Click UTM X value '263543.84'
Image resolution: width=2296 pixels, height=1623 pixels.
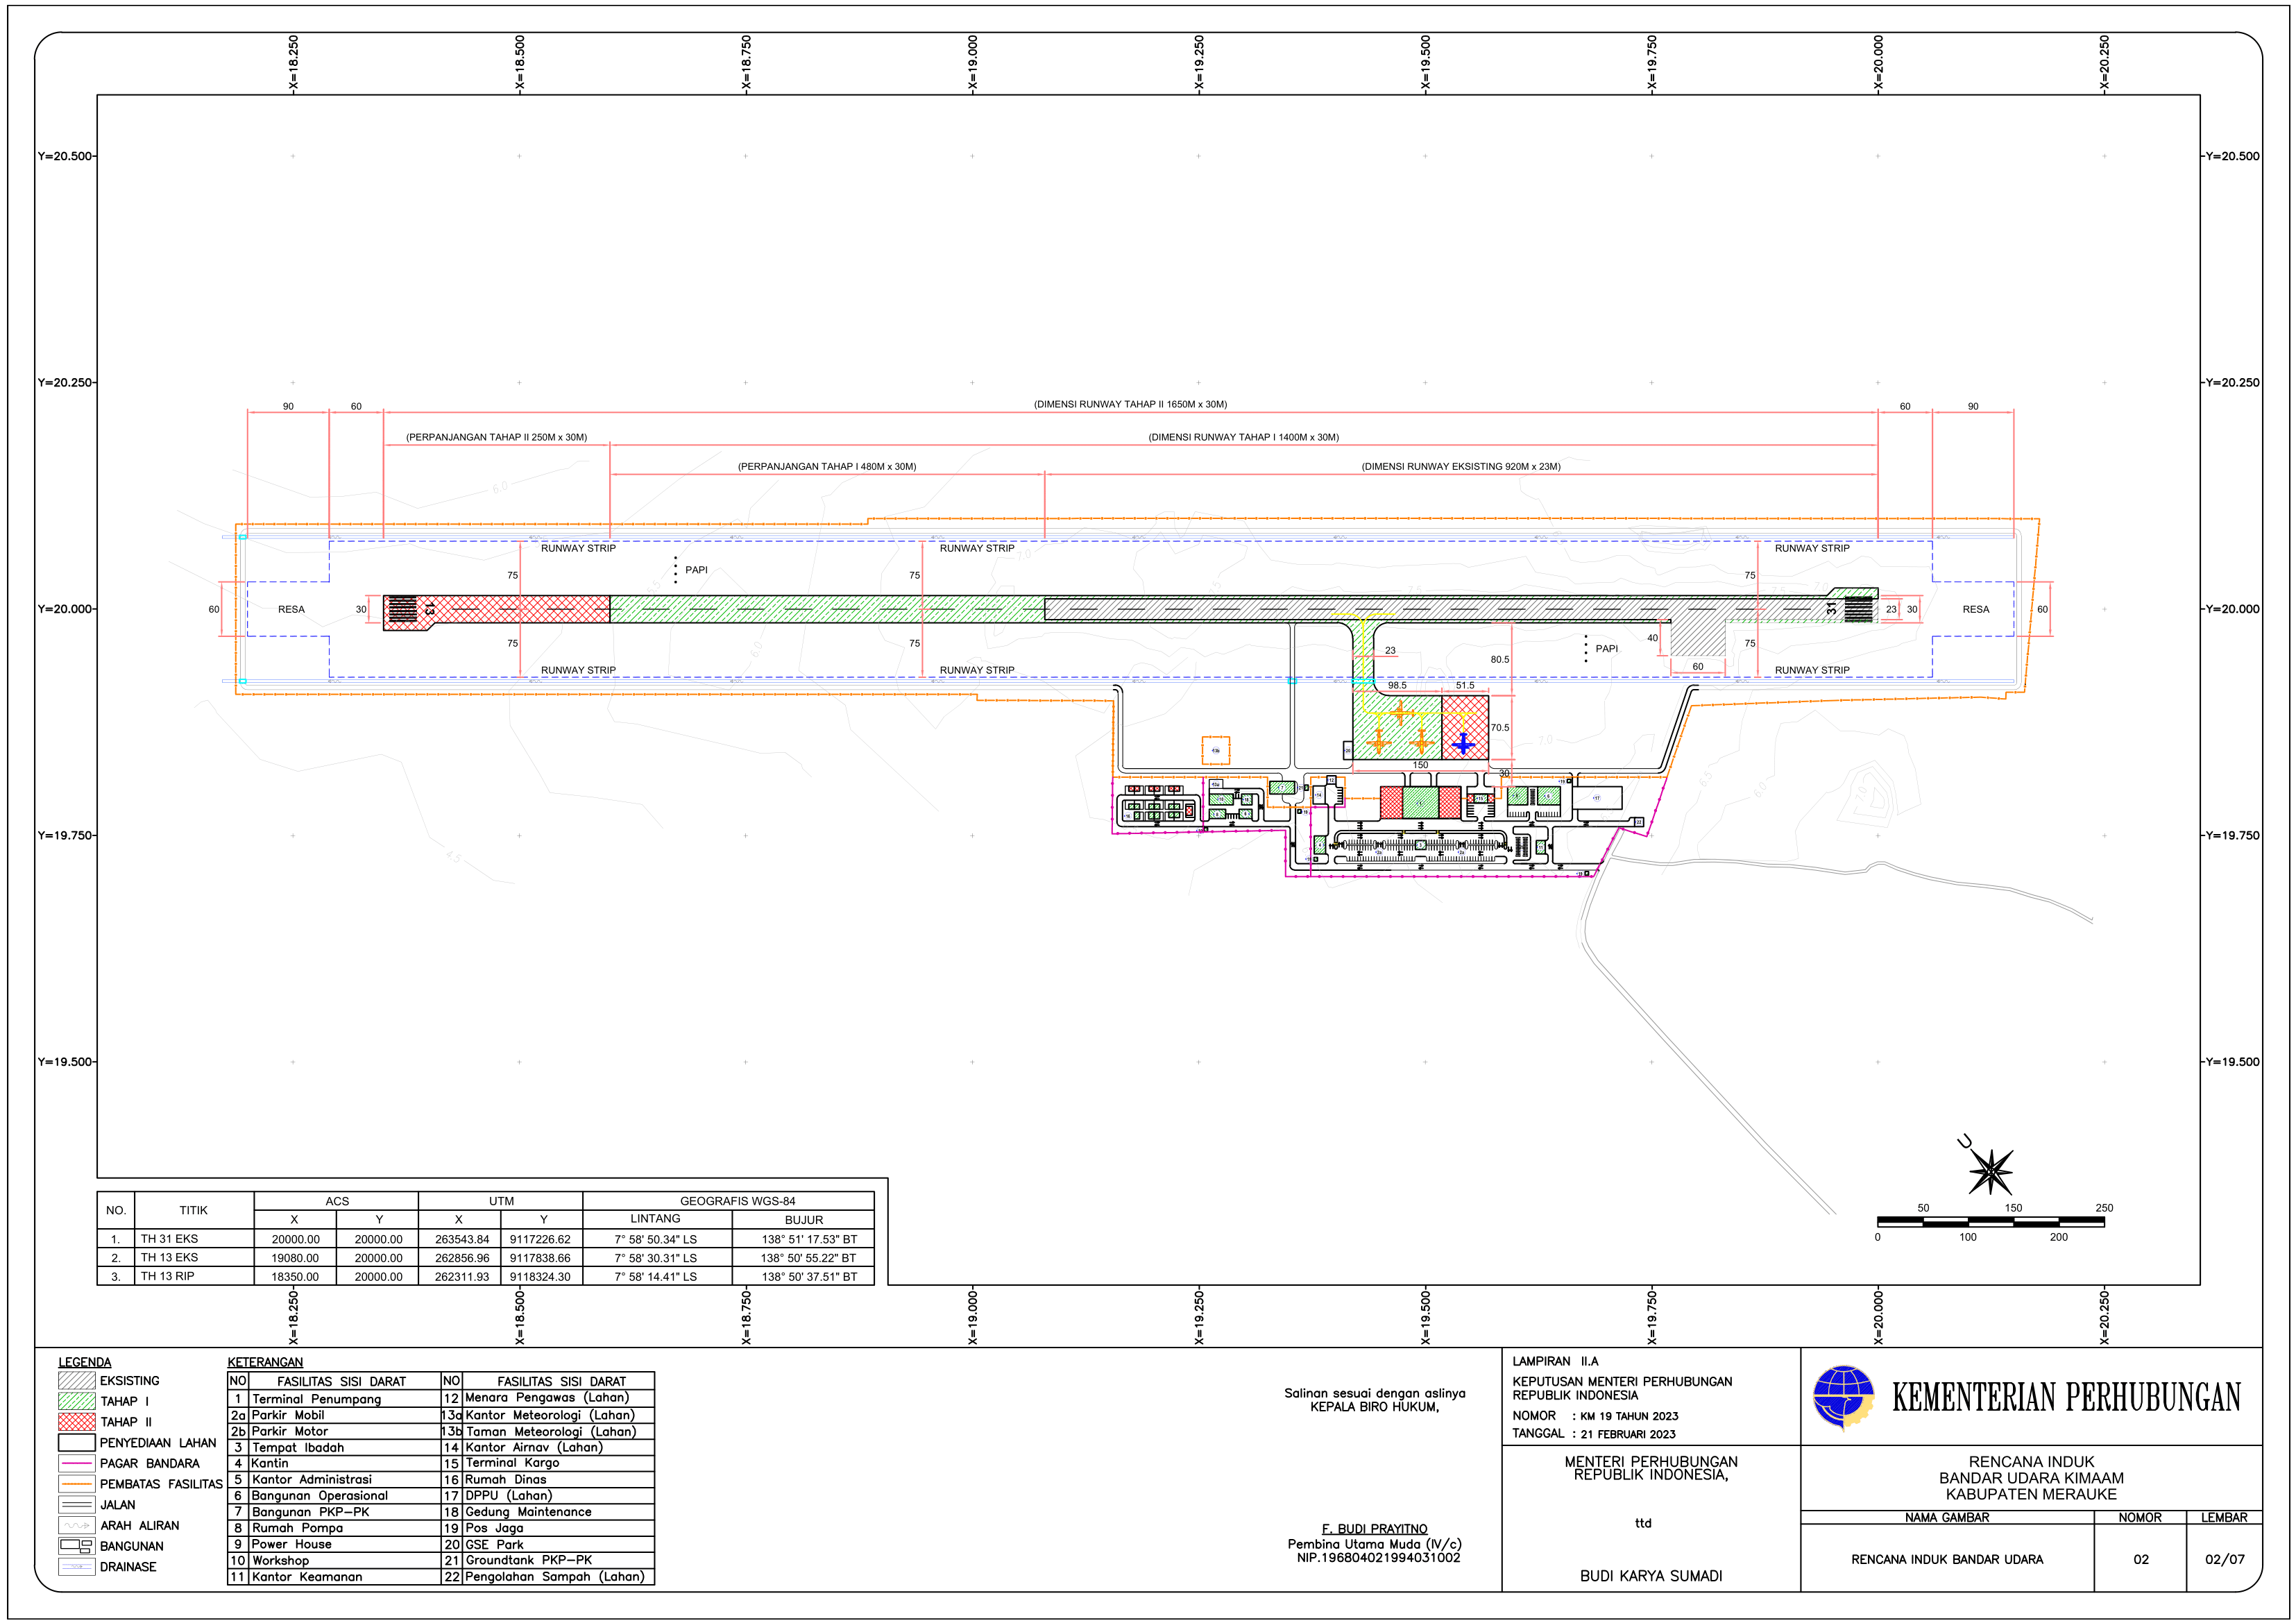[462, 1239]
